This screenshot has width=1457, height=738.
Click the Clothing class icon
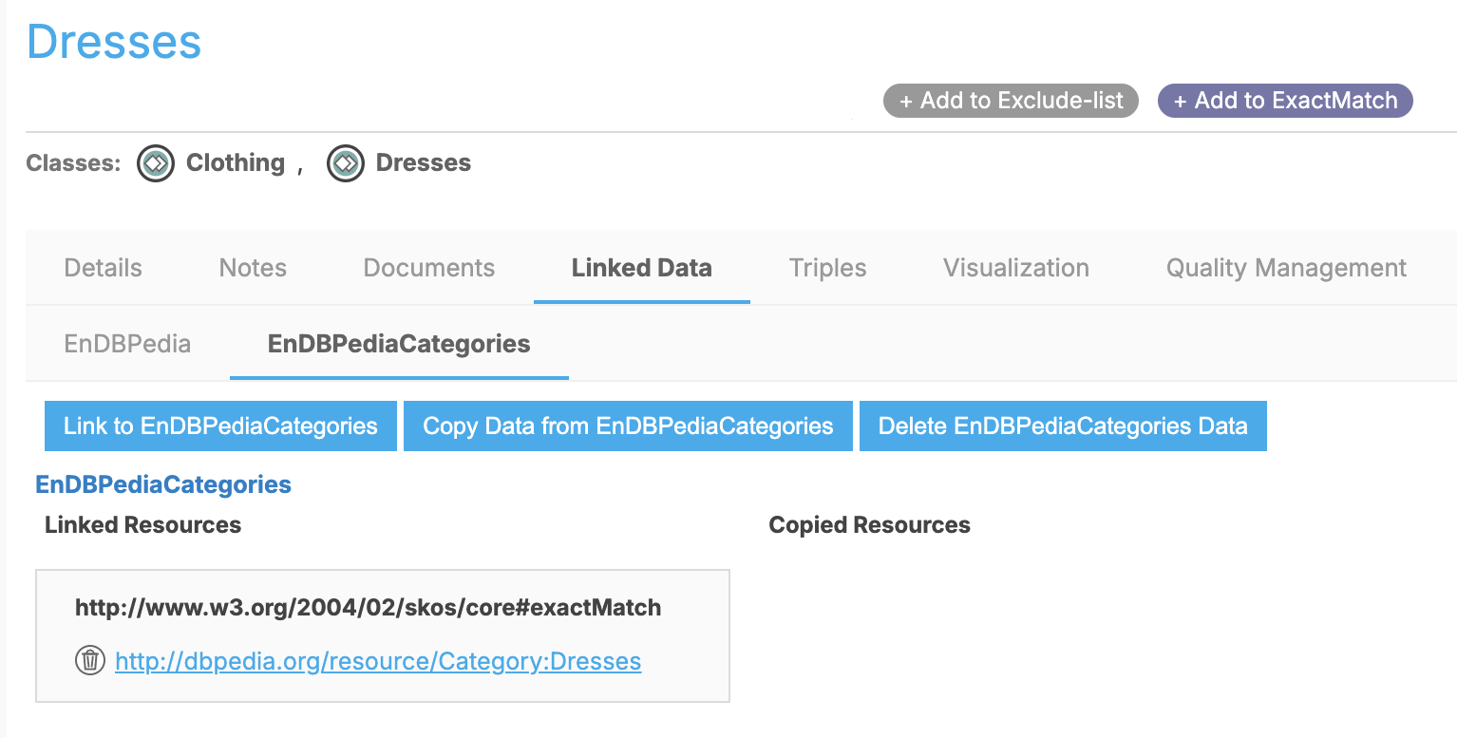click(x=156, y=163)
